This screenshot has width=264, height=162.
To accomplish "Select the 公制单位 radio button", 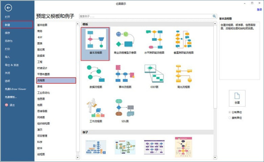I will pos(230,112).
